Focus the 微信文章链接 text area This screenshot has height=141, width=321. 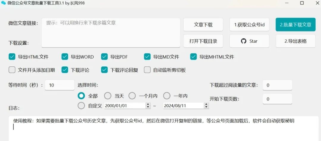pyautogui.click(x=111, y=33)
